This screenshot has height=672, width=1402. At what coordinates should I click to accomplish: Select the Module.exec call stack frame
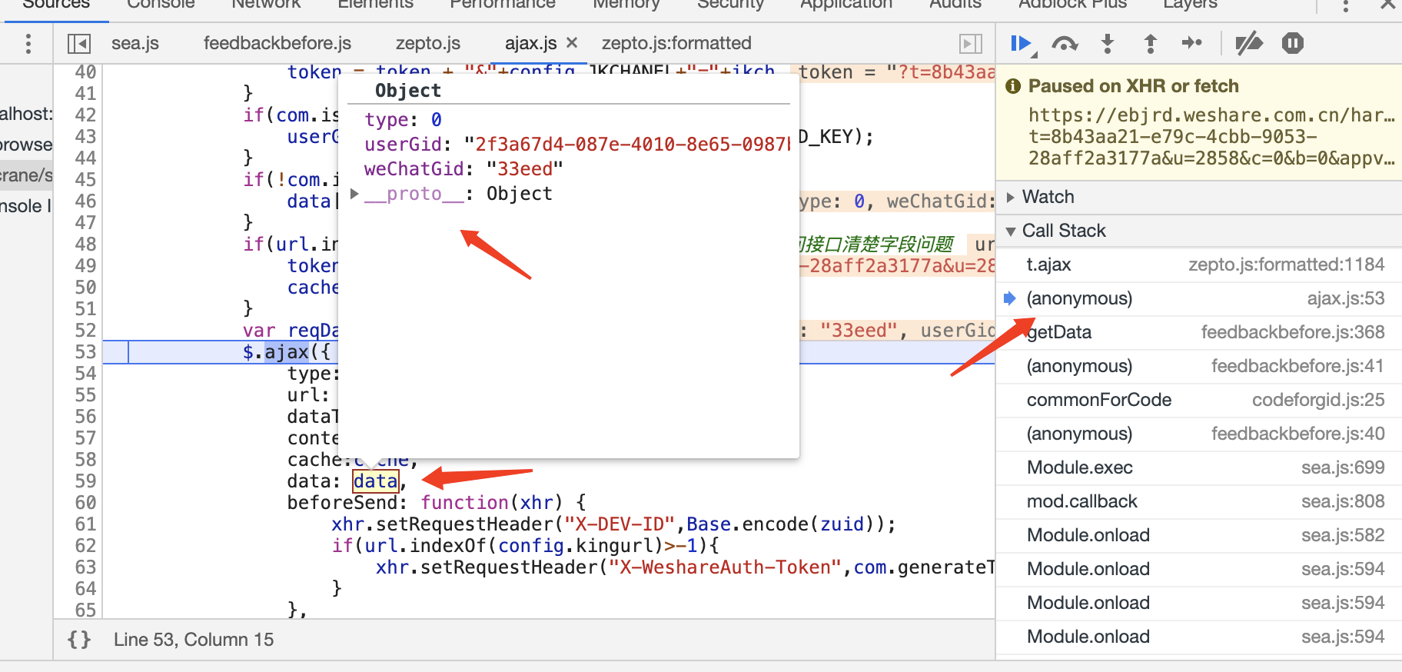point(1199,467)
